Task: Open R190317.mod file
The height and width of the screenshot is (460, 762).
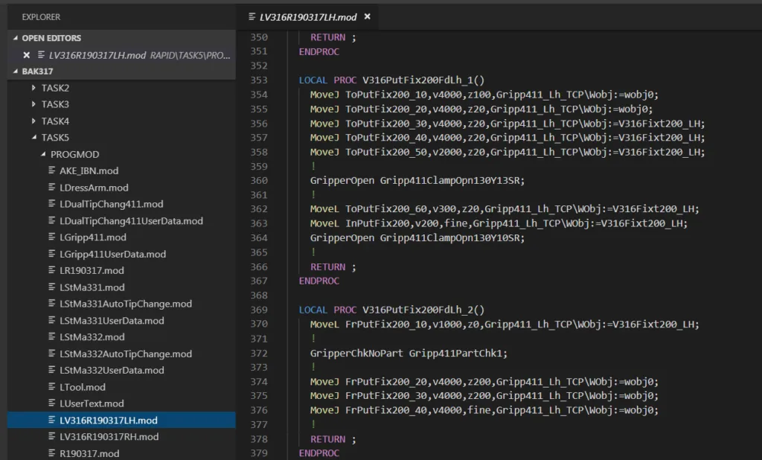Action: pyautogui.click(x=89, y=454)
